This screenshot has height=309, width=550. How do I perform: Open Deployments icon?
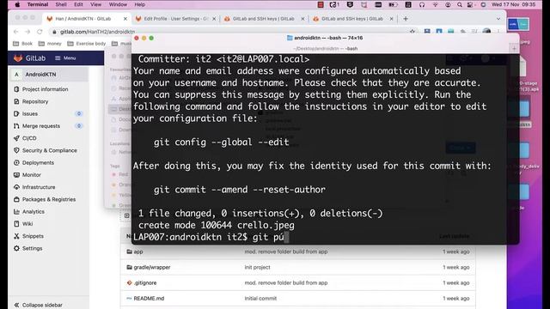tap(16, 162)
